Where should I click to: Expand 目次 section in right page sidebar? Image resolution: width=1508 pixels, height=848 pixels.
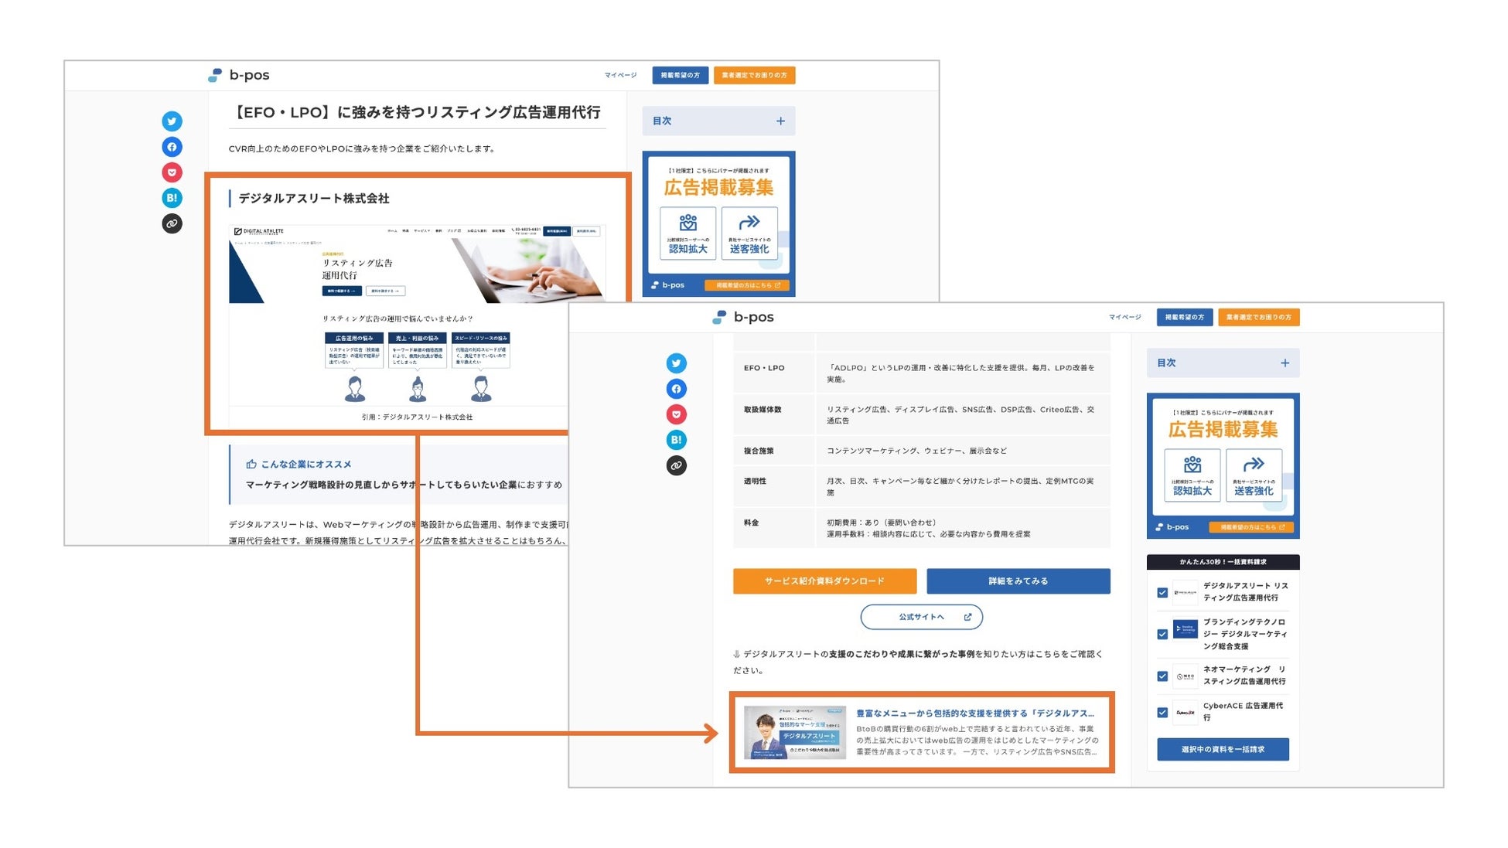[1285, 363]
